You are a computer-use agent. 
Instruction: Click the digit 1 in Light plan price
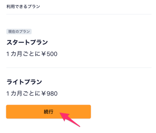[8, 93]
